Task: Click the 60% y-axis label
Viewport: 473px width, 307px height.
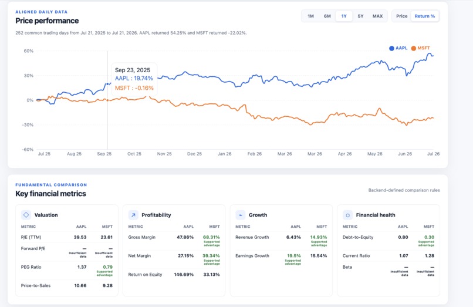Action: (x=29, y=51)
